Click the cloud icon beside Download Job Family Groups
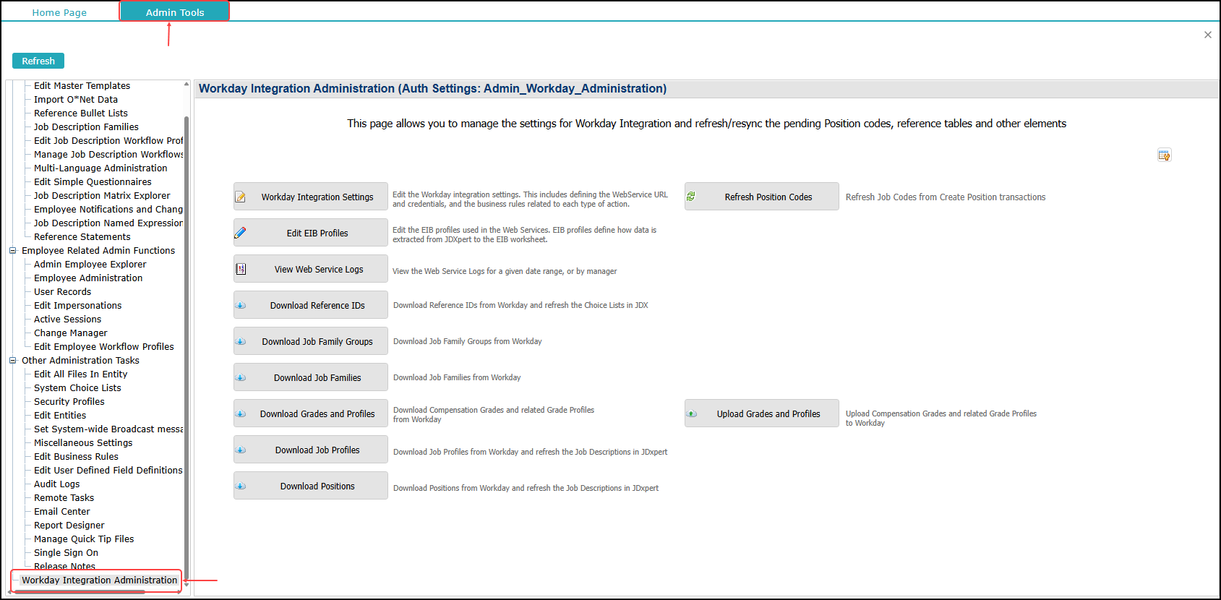This screenshot has width=1221, height=600. tap(241, 341)
